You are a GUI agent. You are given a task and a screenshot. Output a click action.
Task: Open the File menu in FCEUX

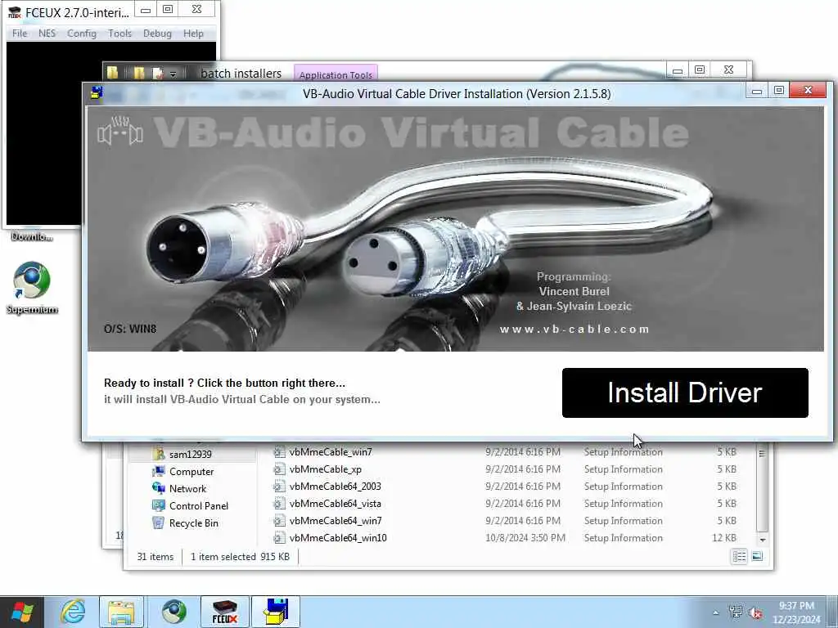[x=20, y=33]
